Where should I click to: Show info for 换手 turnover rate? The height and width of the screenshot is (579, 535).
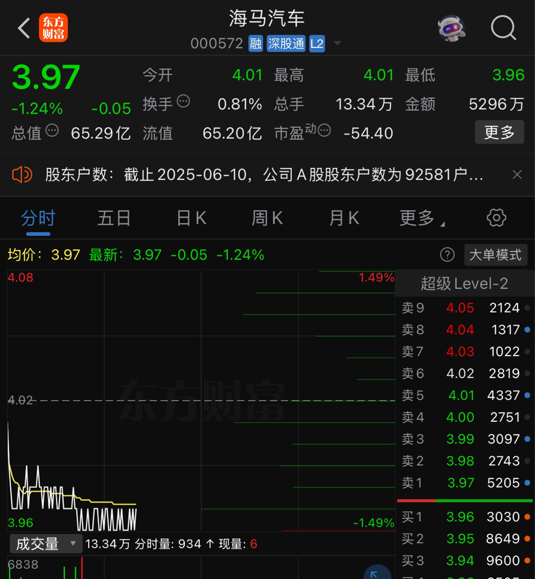[183, 101]
